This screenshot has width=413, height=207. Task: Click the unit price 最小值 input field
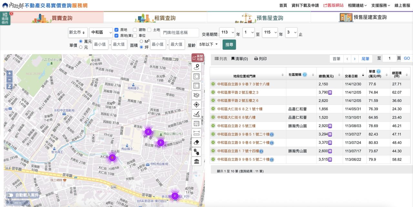pyautogui.click(x=100, y=44)
